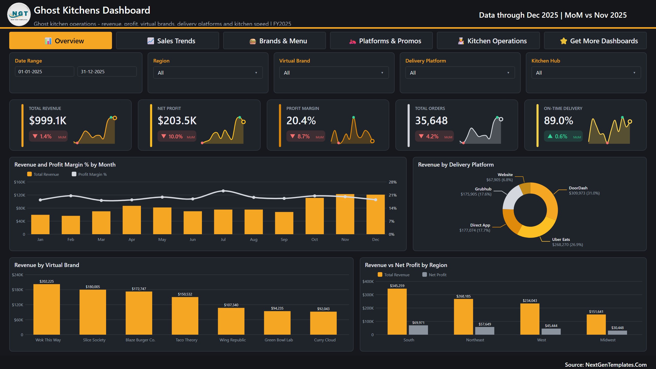Click the NGT logo in header

(19, 14)
